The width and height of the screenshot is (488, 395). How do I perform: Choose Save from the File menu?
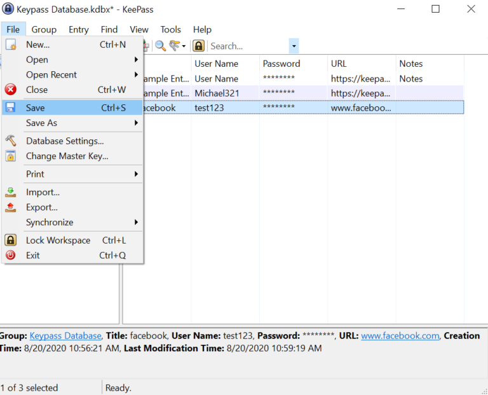72,107
